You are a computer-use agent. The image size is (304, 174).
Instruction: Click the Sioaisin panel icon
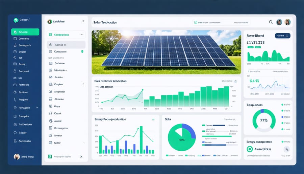(x=51, y=77)
